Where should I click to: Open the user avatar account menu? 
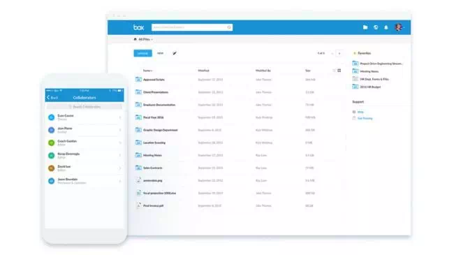pos(400,27)
